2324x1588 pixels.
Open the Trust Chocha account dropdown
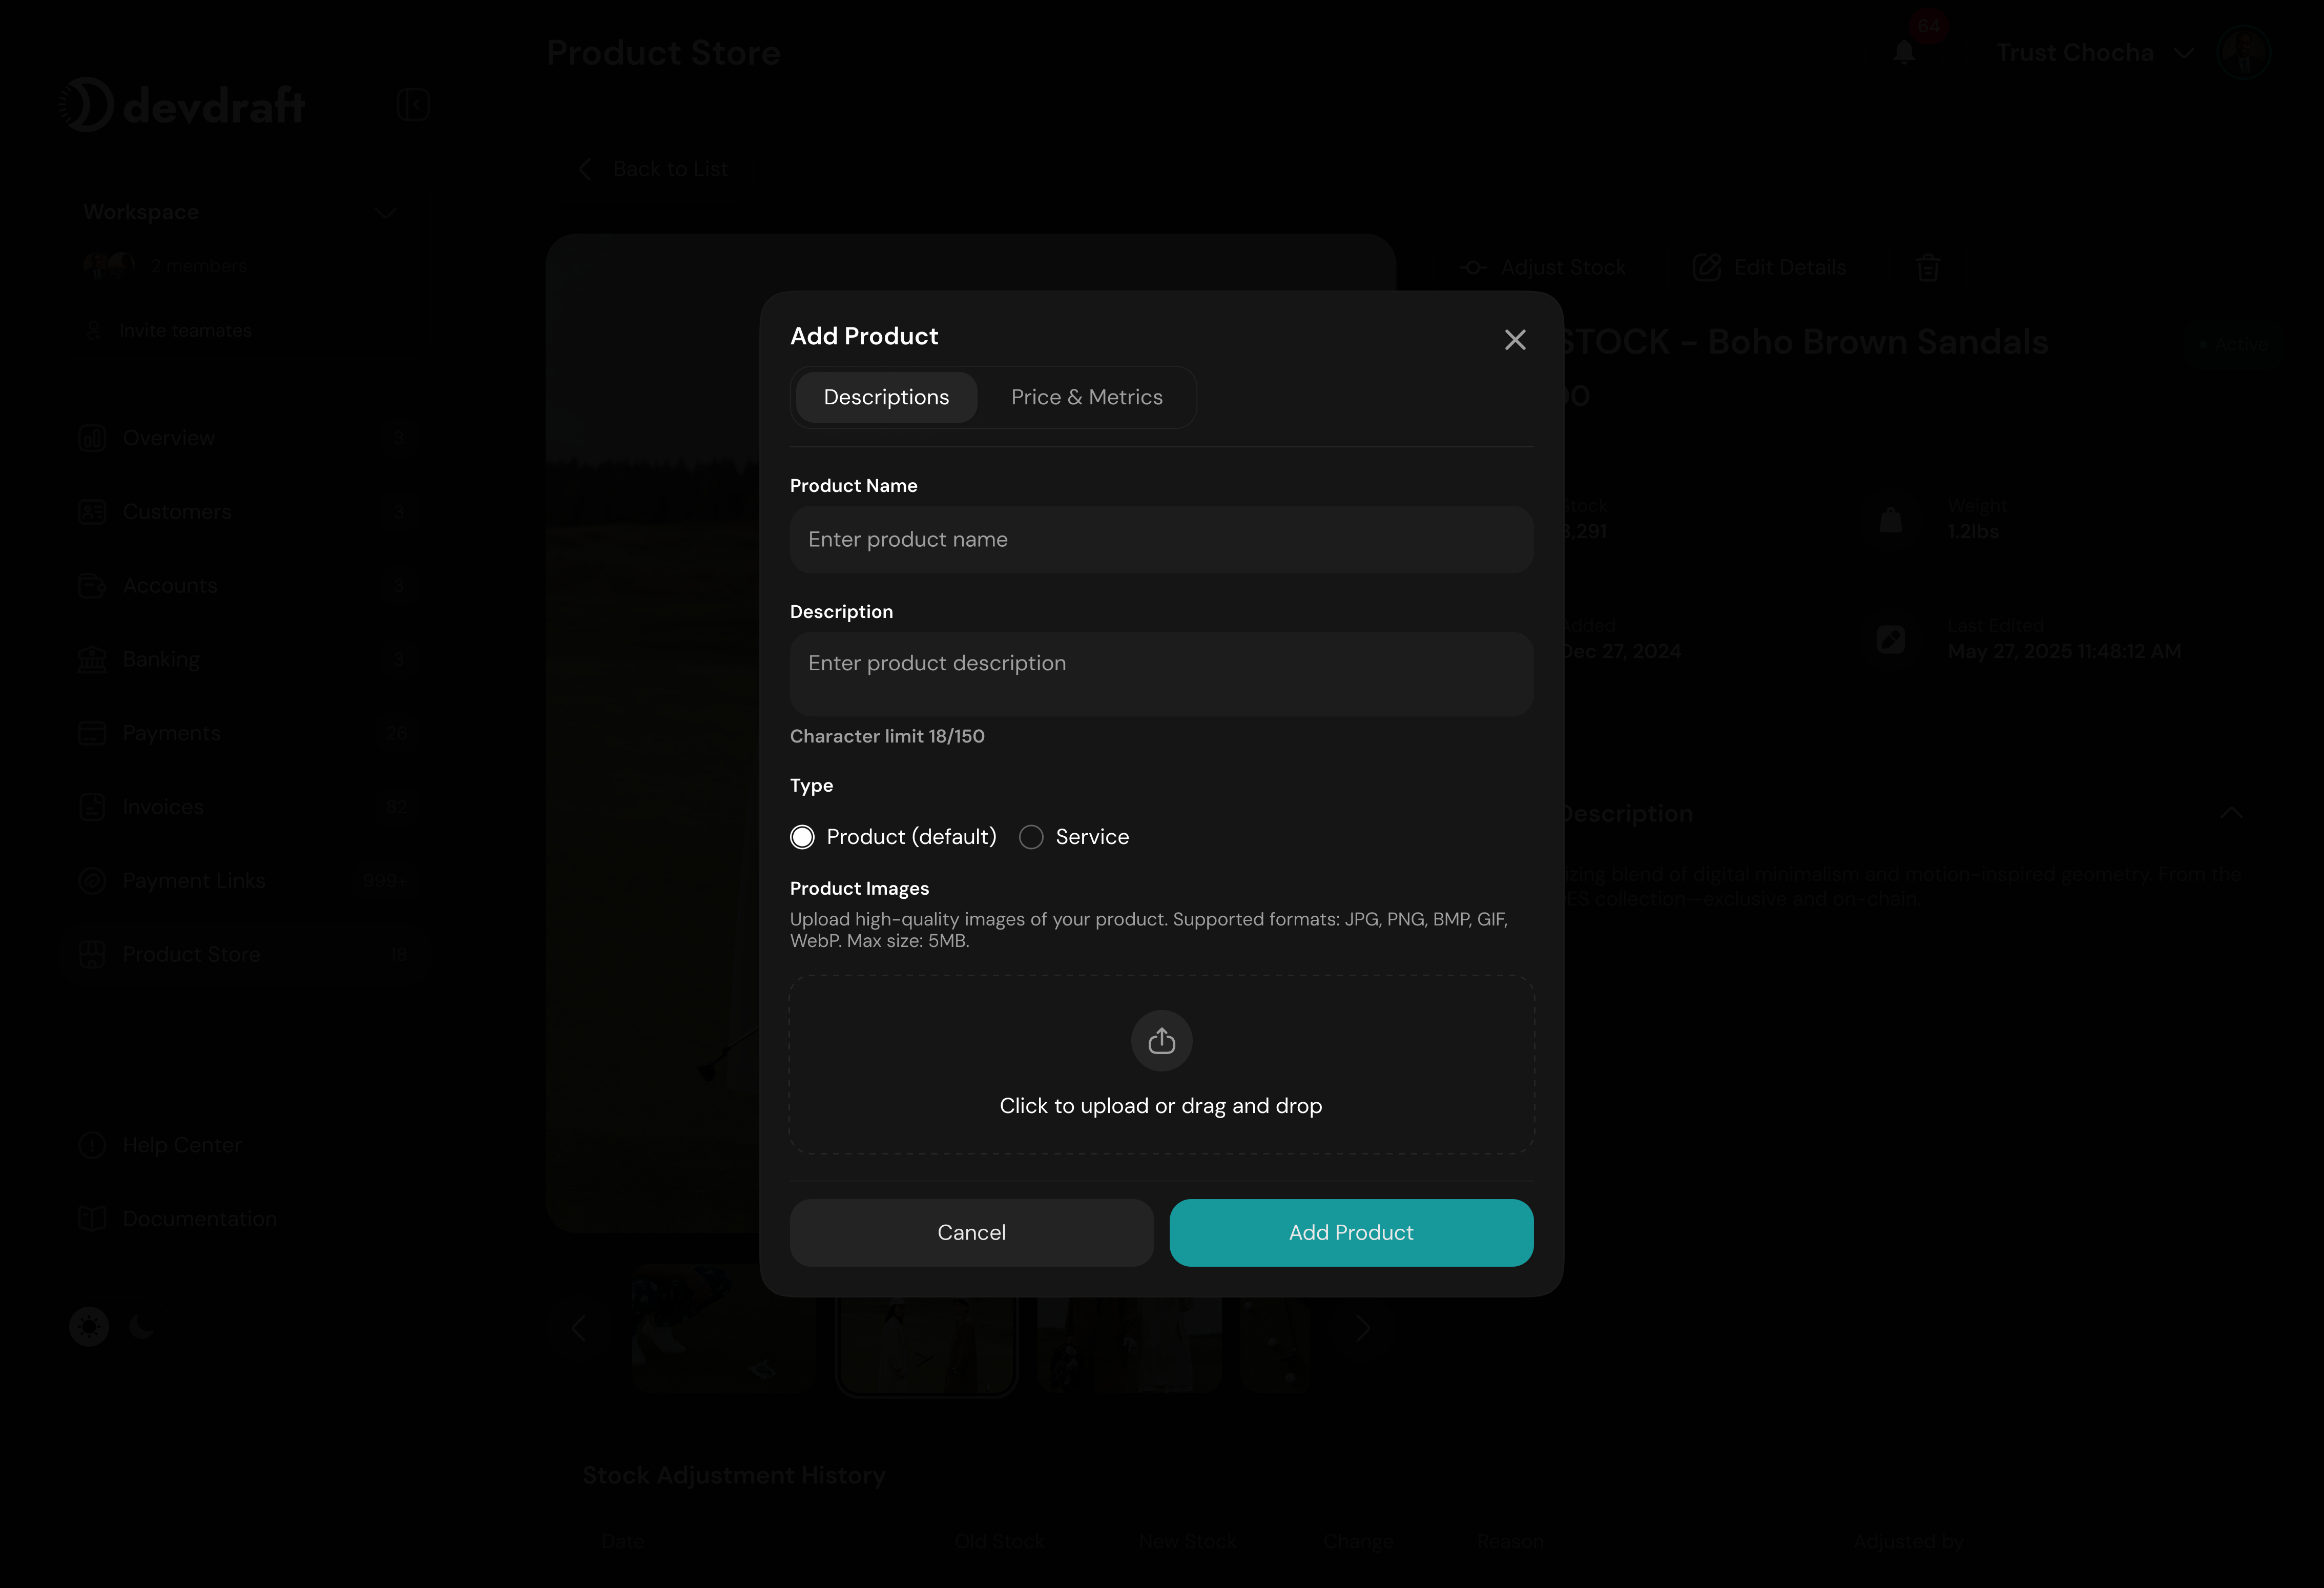click(2095, 52)
